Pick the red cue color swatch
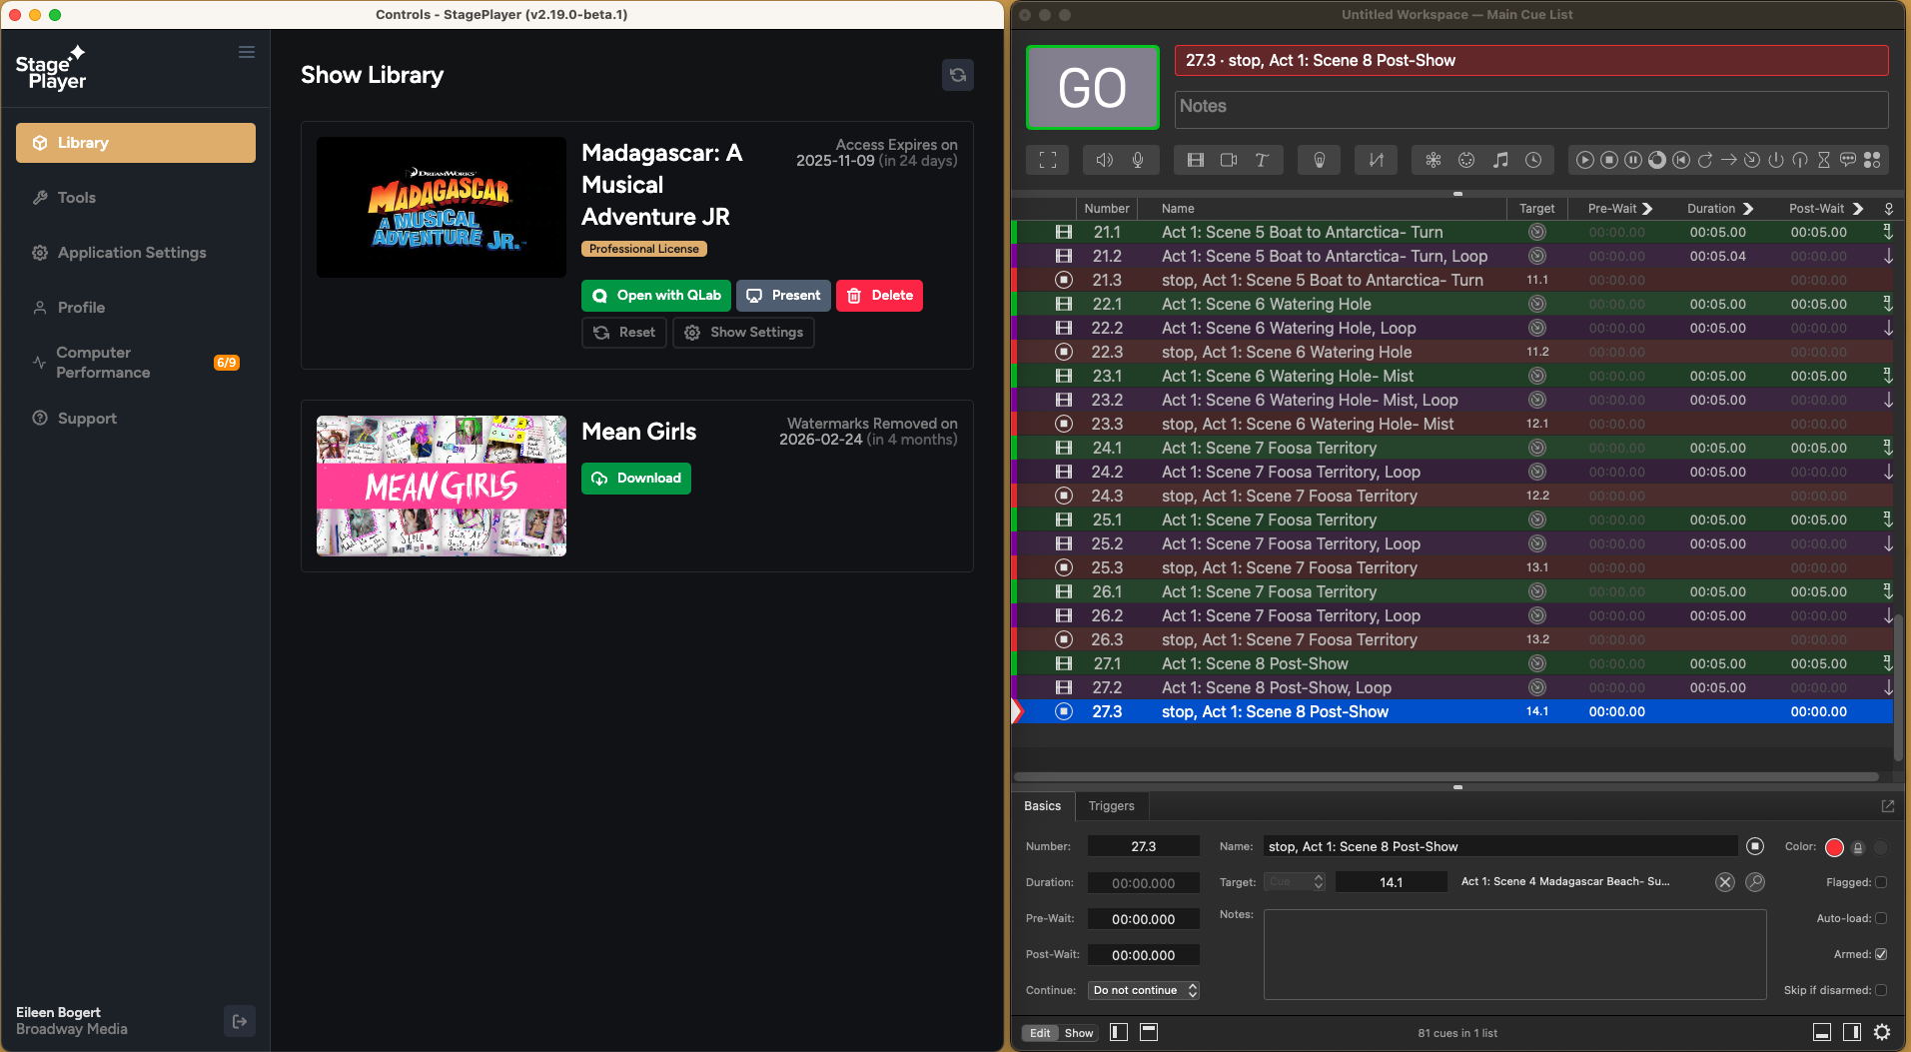Screen dimensions: 1911x1052 (x=1834, y=847)
